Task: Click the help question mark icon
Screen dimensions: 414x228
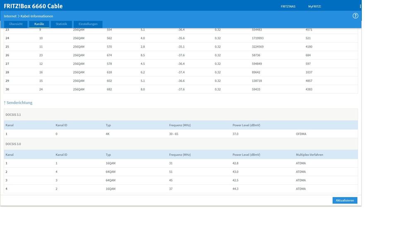Action: pyautogui.click(x=355, y=16)
